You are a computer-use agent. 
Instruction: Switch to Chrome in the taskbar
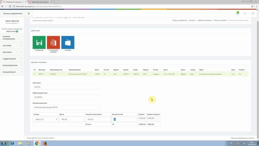pos(37,143)
